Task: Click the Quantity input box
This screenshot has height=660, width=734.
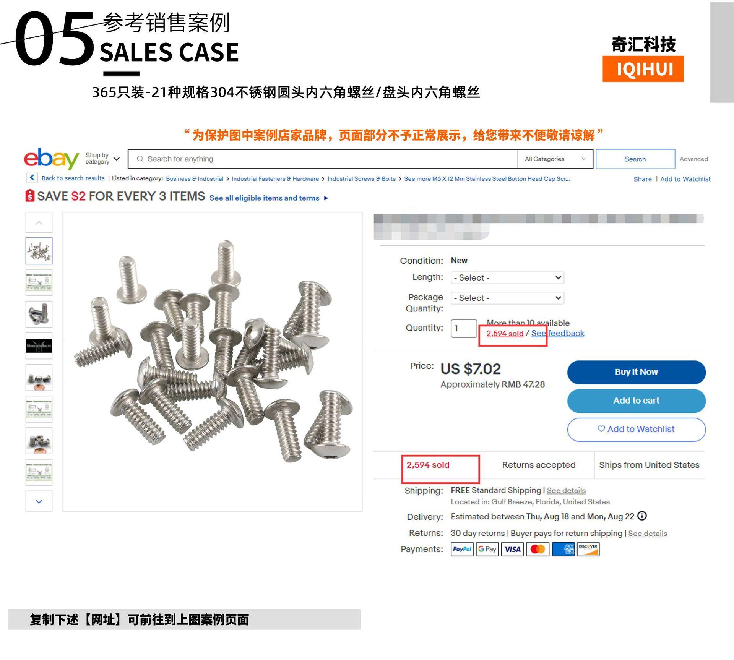Action: point(464,328)
